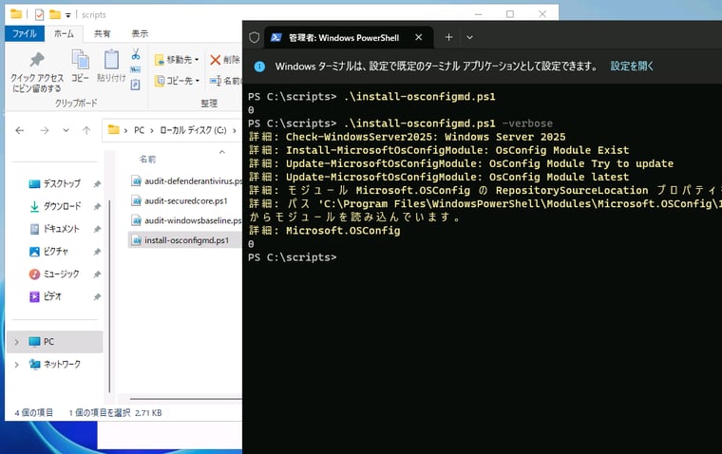Click the Copy path icon under scissors
Viewport: 722px width, 454px height.
(135, 69)
